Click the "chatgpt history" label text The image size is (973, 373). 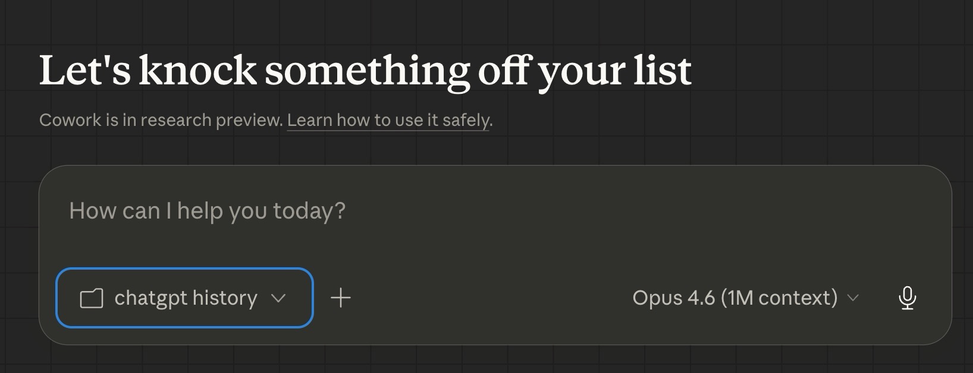click(x=186, y=298)
